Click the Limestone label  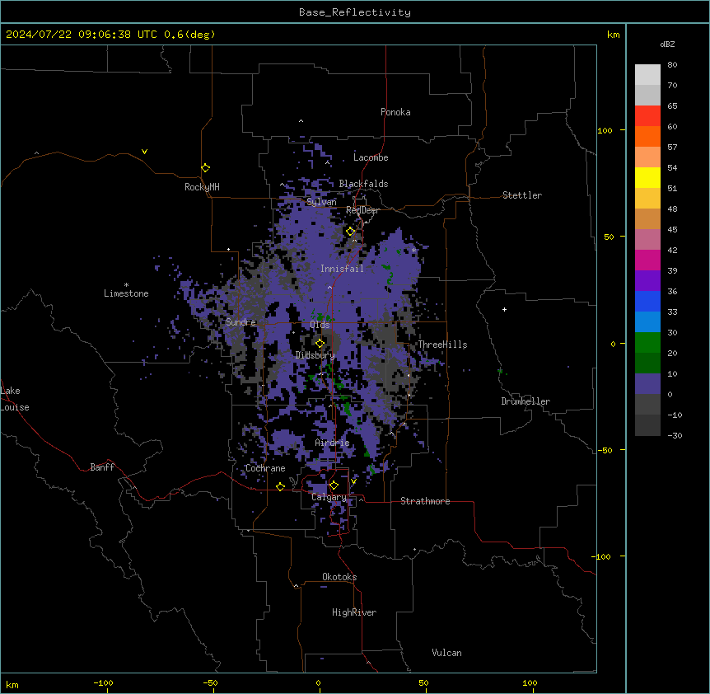[126, 293]
